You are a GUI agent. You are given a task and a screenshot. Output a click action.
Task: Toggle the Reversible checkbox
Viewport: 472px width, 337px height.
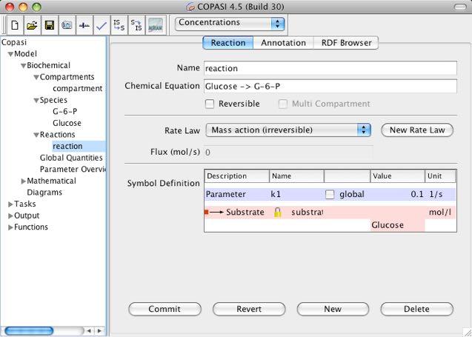[210, 104]
